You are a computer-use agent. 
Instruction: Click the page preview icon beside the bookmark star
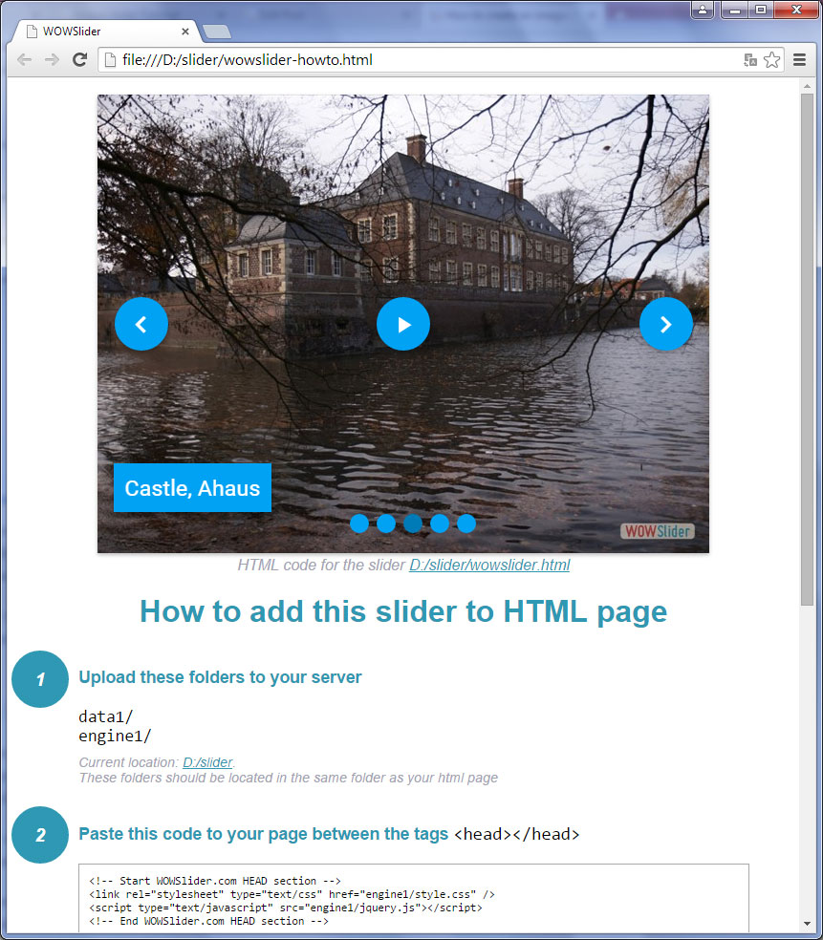(x=750, y=59)
